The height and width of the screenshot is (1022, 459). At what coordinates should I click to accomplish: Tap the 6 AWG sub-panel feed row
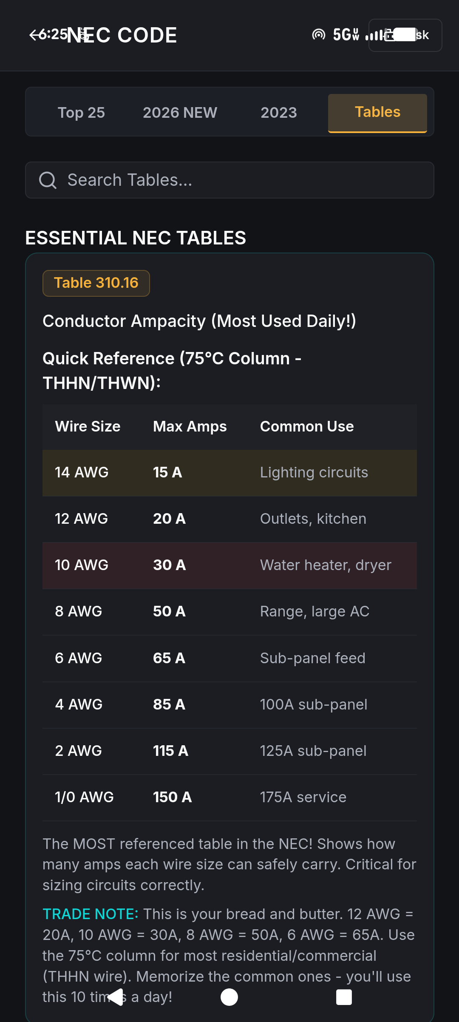coord(229,659)
